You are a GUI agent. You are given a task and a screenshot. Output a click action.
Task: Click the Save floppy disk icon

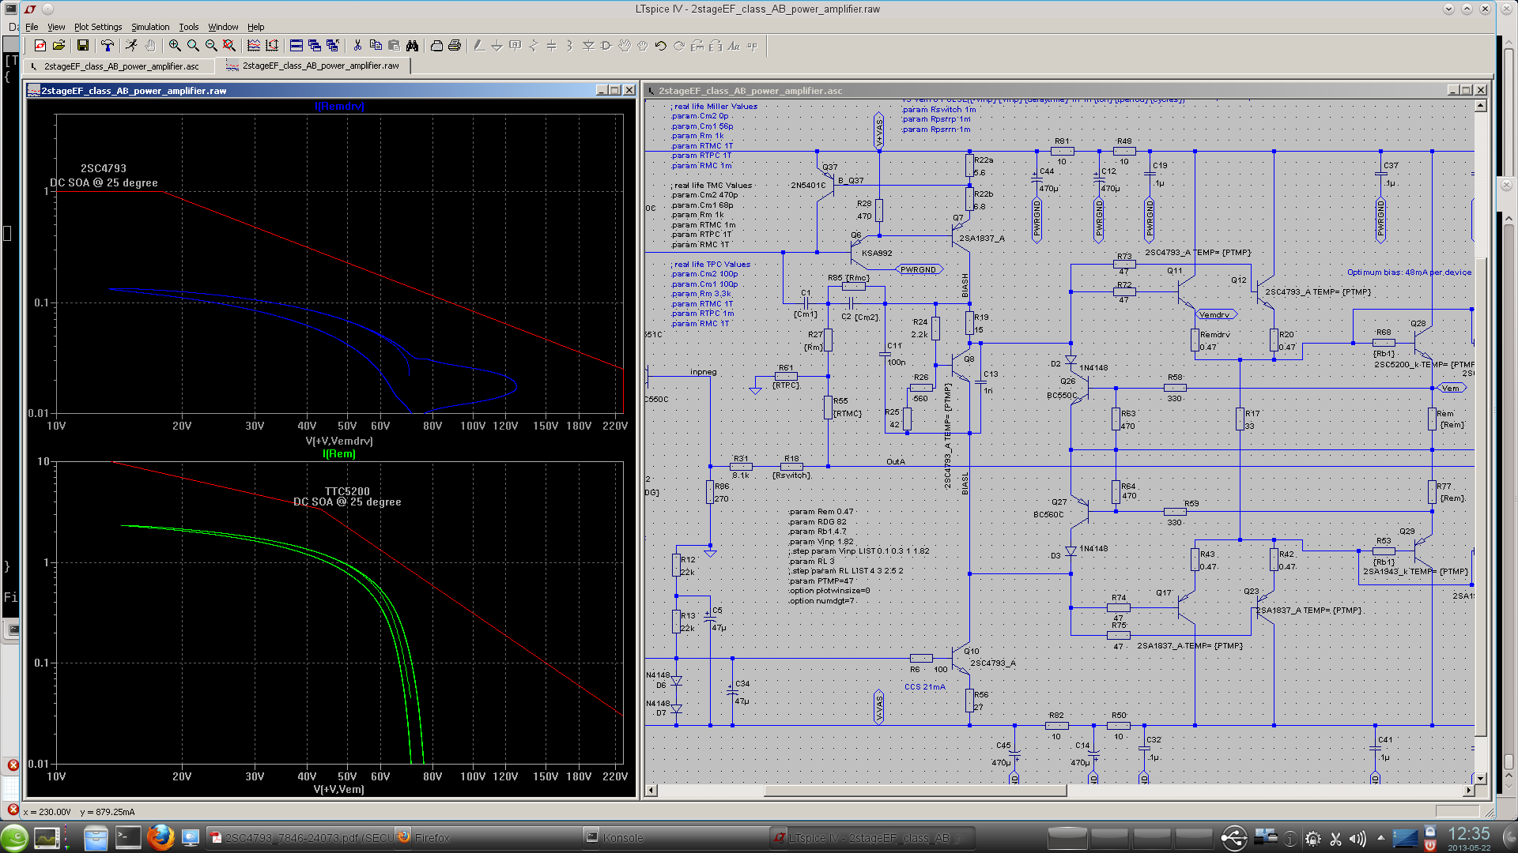click(83, 46)
